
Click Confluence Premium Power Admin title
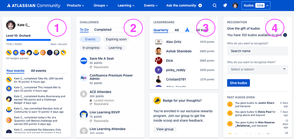pyautogui.click(x=111, y=77)
